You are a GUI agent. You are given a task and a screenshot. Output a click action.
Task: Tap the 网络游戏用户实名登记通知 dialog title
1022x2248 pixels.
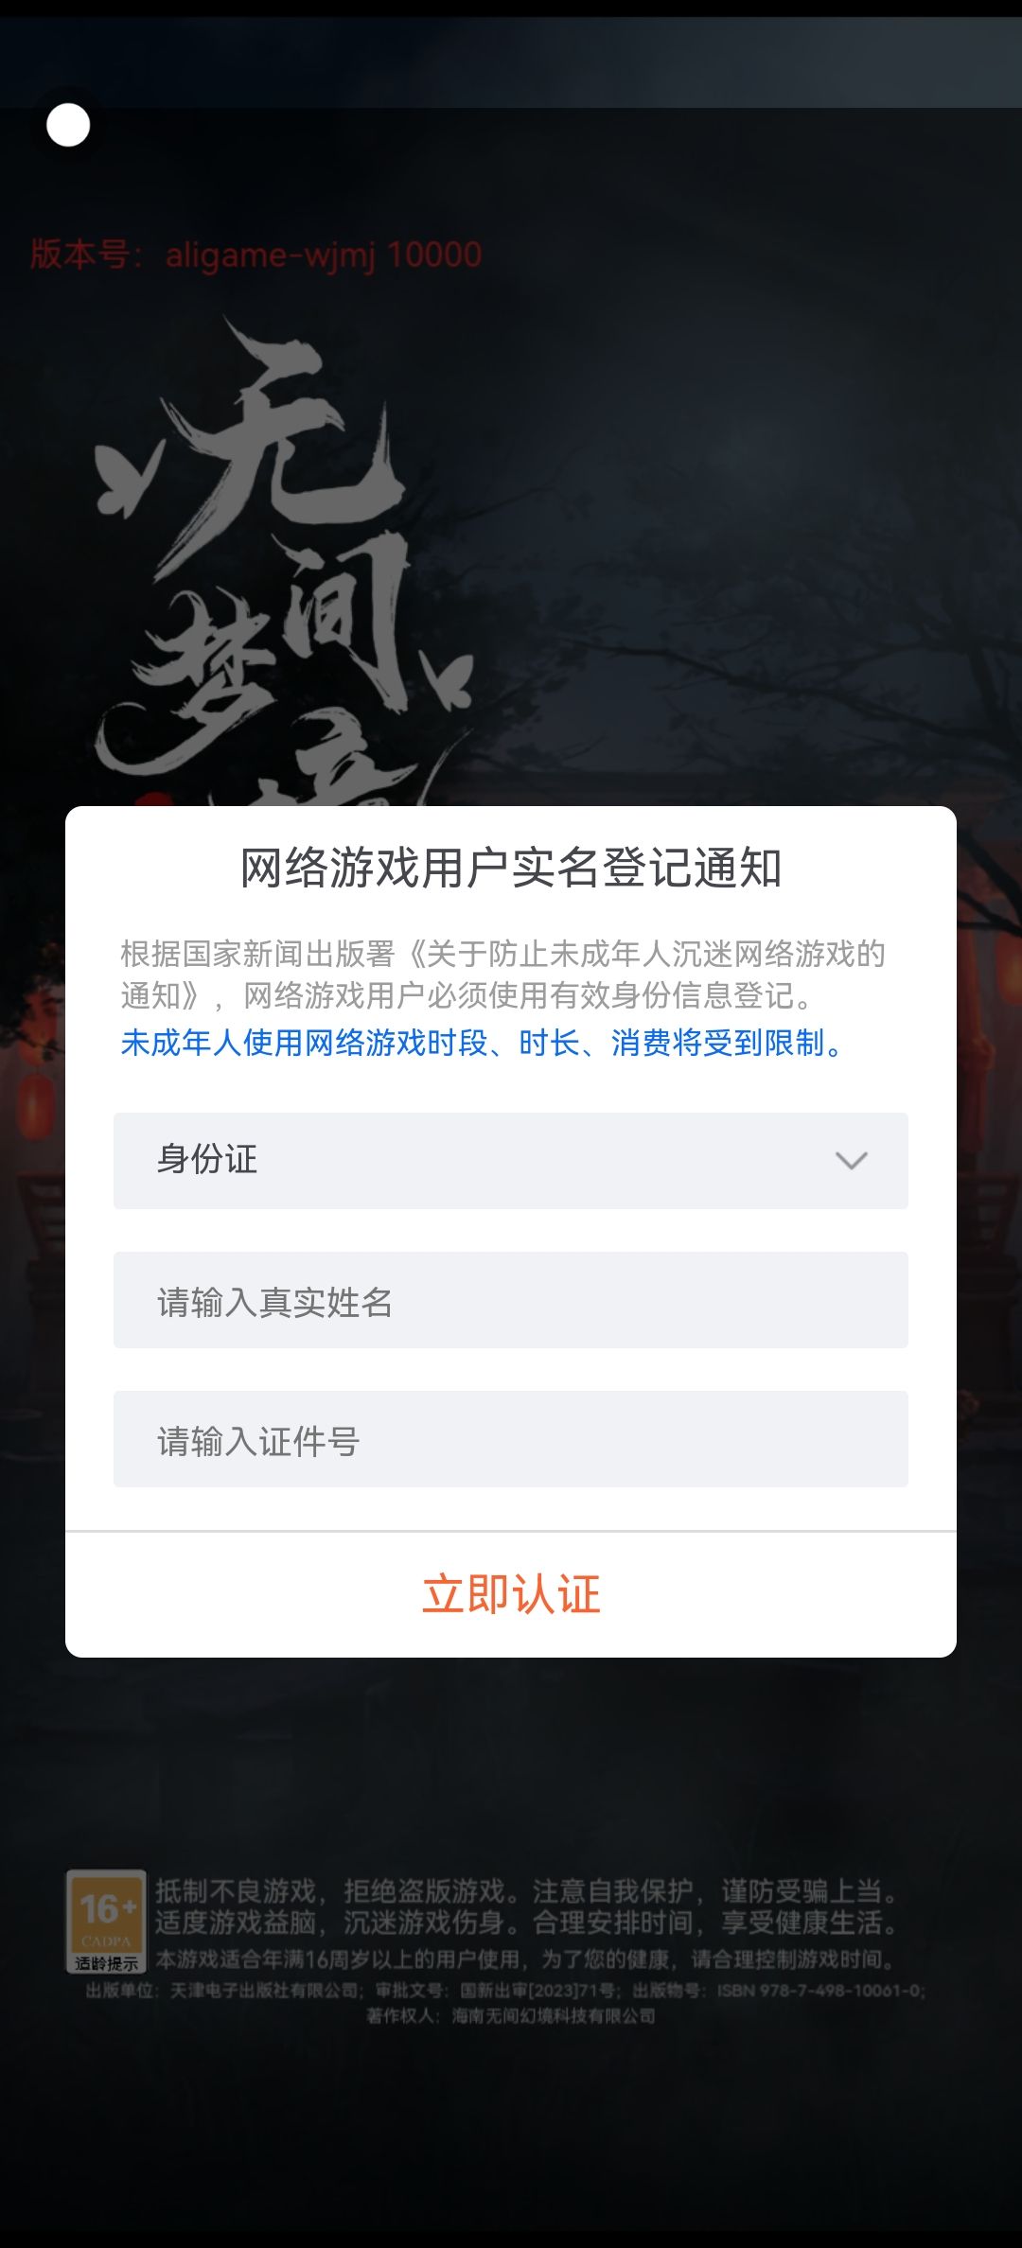[x=511, y=868]
